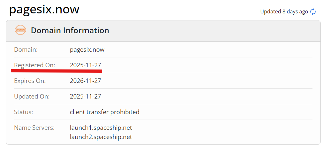Click the "Registered On:" label

pyautogui.click(x=34, y=65)
